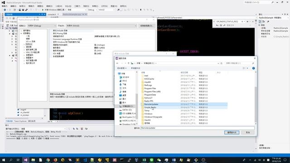
Task: Open Organize dropdown in folder picker
Action: tap(122, 68)
